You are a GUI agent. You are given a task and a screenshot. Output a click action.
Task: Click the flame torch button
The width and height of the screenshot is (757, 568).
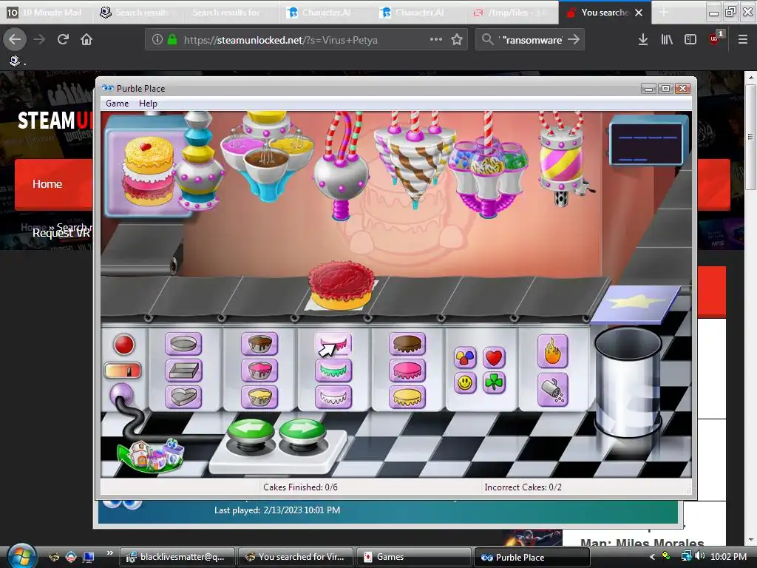(x=552, y=351)
